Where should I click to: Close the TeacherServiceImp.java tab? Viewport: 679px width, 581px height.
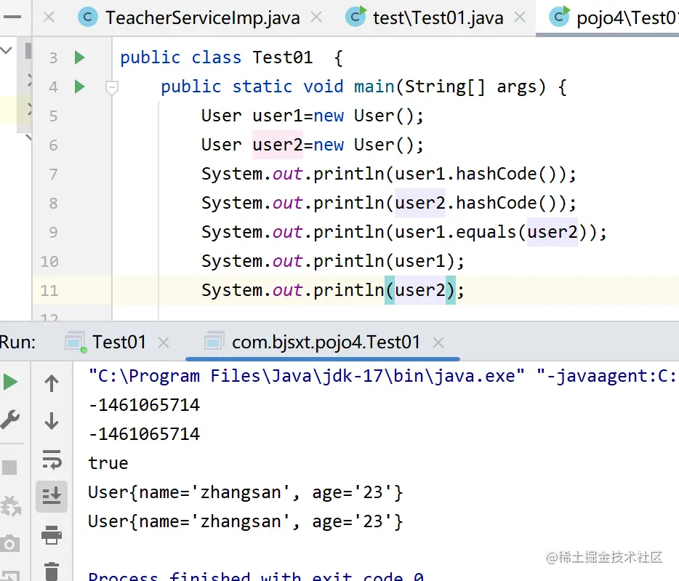pos(317,17)
